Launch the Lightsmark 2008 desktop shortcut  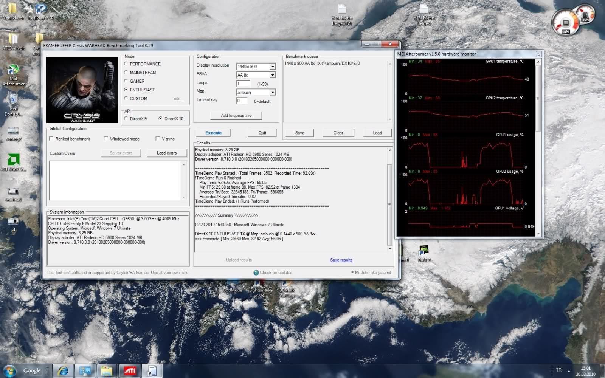(x=259, y=289)
